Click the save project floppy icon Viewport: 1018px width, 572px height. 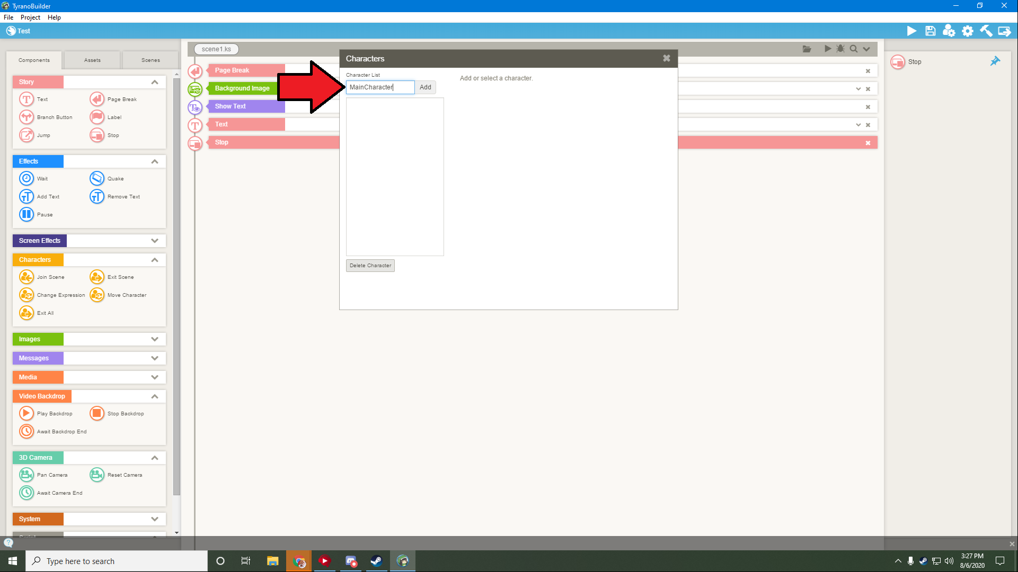click(930, 31)
